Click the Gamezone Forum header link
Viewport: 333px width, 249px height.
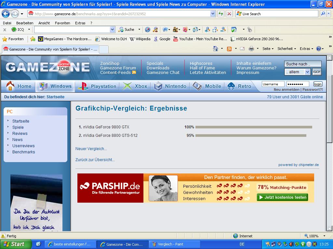tap(118, 68)
